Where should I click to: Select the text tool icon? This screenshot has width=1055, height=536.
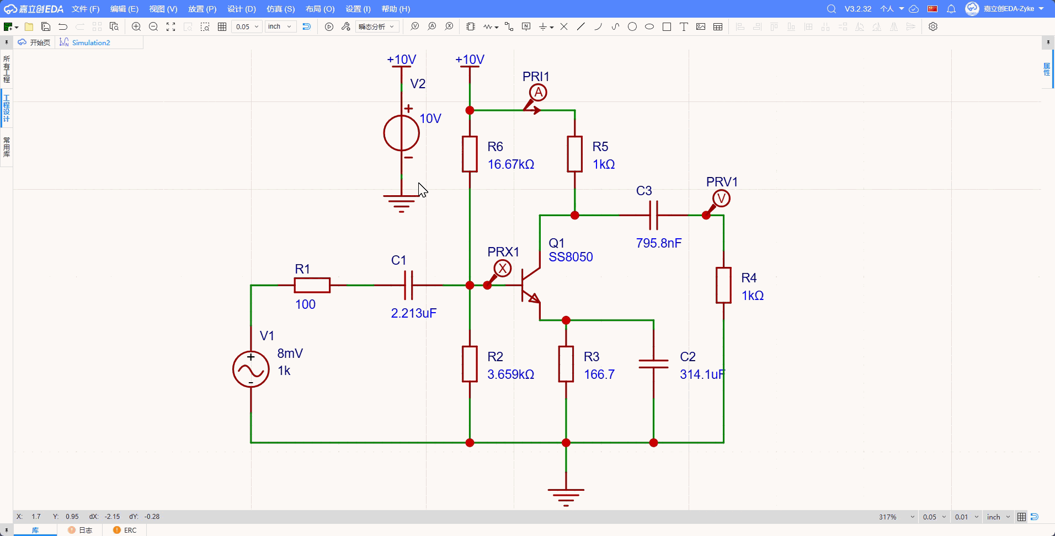pyautogui.click(x=684, y=26)
